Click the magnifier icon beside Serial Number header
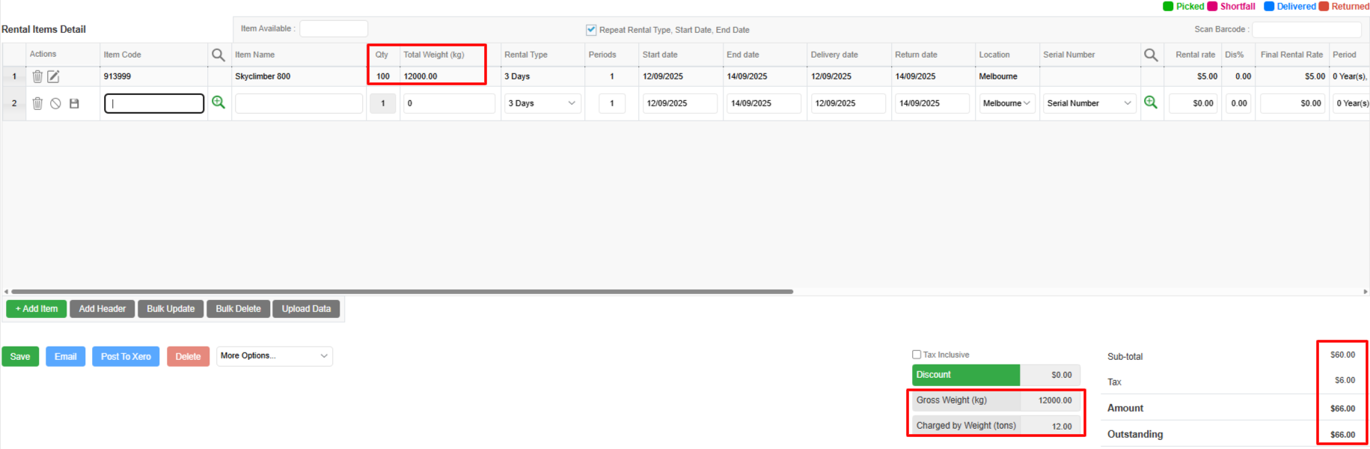The height and width of the screenshot is (449, 1370). click(1151, 55)
